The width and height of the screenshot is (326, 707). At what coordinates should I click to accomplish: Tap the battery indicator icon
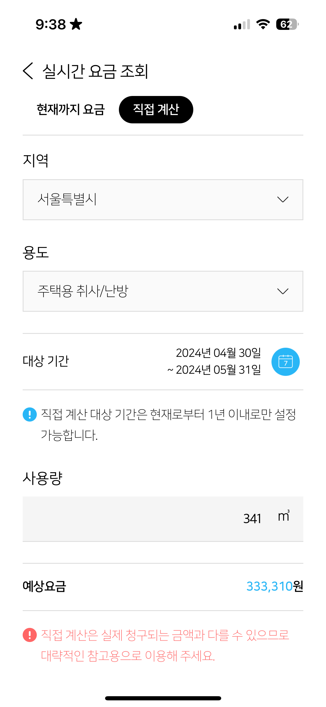tap(287, 24)
